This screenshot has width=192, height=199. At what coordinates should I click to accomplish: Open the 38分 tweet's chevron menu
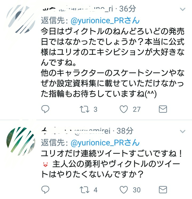(183, 131)
